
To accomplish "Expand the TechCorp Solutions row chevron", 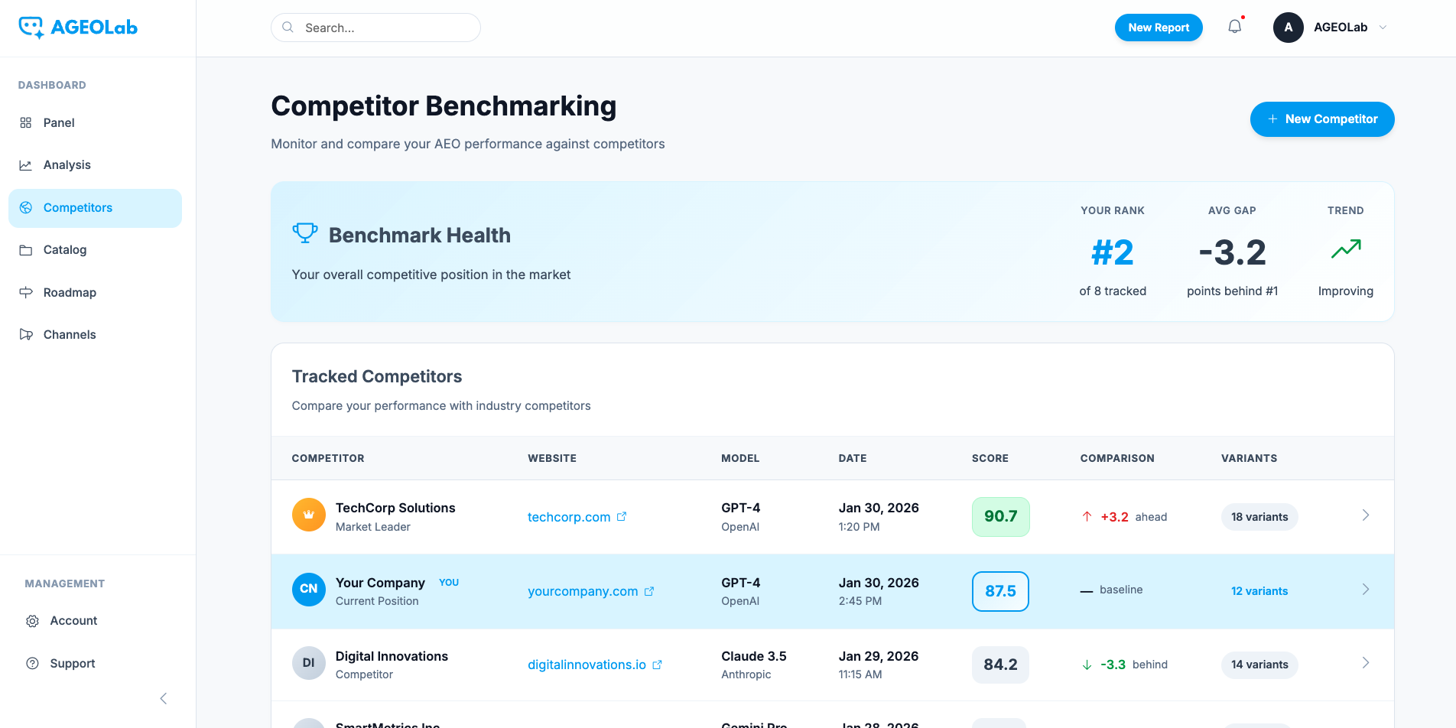I will (1365, 515).
